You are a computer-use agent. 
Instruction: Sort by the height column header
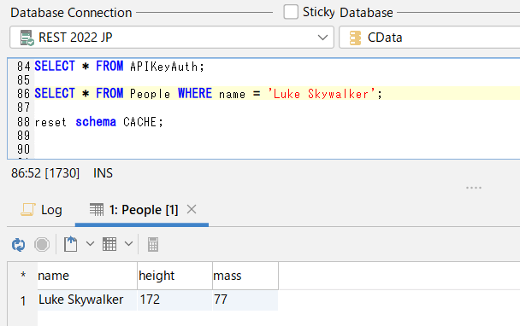pyautogui.click(x=174, y=276)
